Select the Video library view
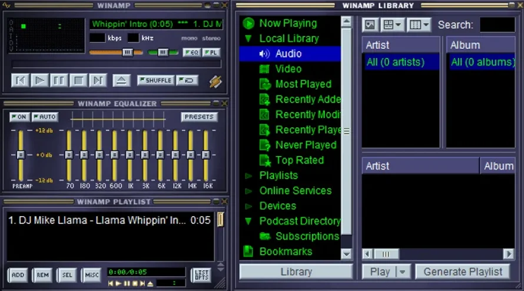 coord(288,69)
